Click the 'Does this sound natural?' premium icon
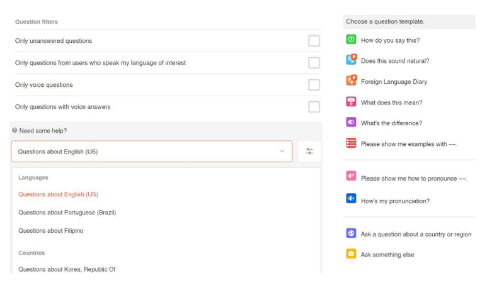This screenshot has height=283, width=504. coord(352,59)
